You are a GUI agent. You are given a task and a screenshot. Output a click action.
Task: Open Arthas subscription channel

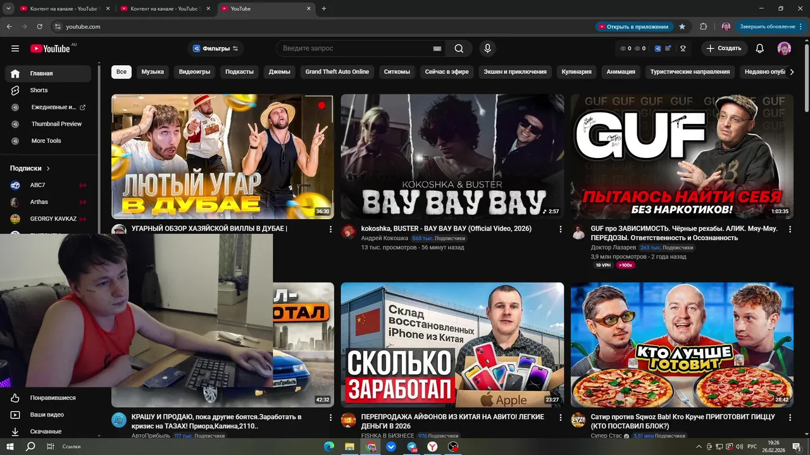click(48, 202)
